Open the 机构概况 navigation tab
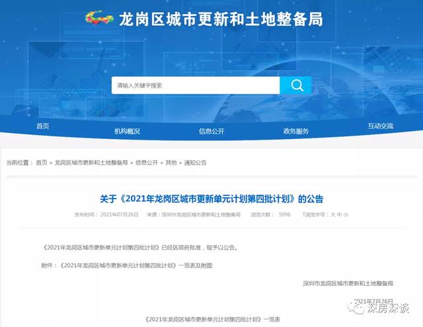423x327 pixels. [127, 131]
